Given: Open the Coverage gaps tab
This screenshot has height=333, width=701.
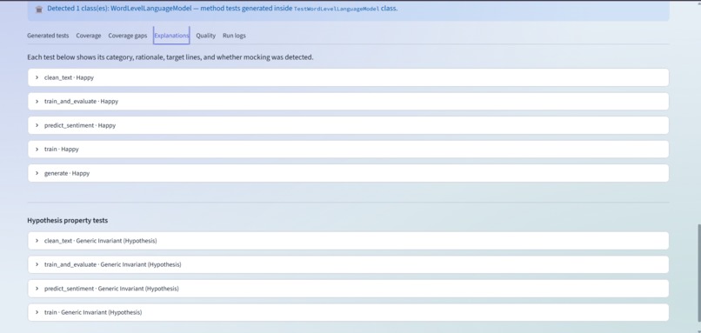Looking at the screenshot, I should [x=127, y=36].
